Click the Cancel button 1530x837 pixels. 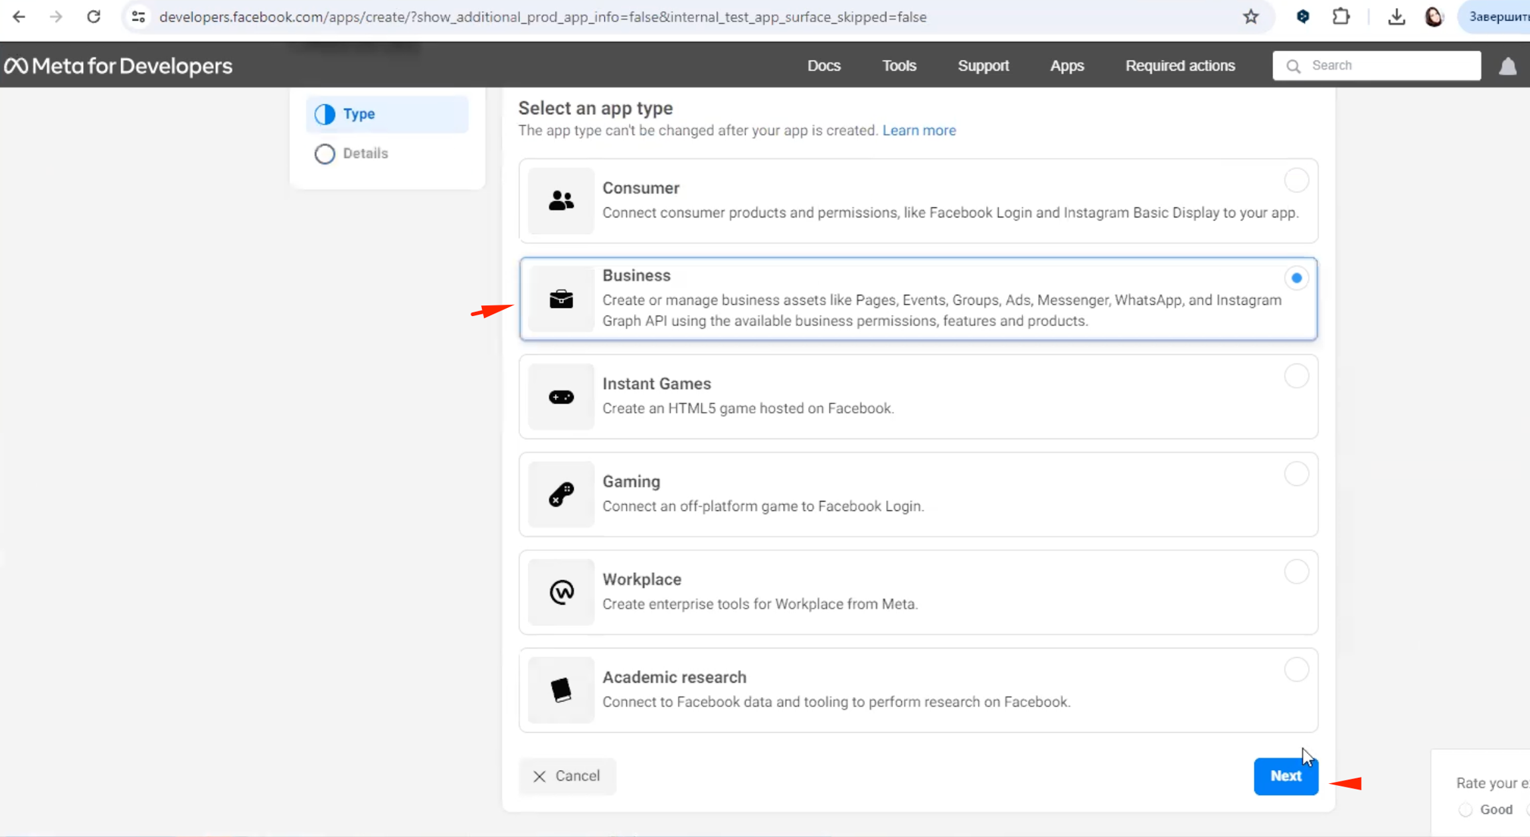(x=567, y=776)
